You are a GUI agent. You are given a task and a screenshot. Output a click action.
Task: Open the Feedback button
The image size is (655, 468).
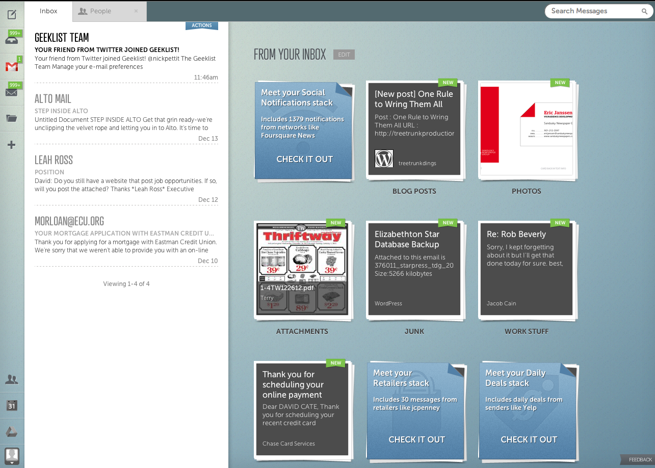(x=638, y=459)
